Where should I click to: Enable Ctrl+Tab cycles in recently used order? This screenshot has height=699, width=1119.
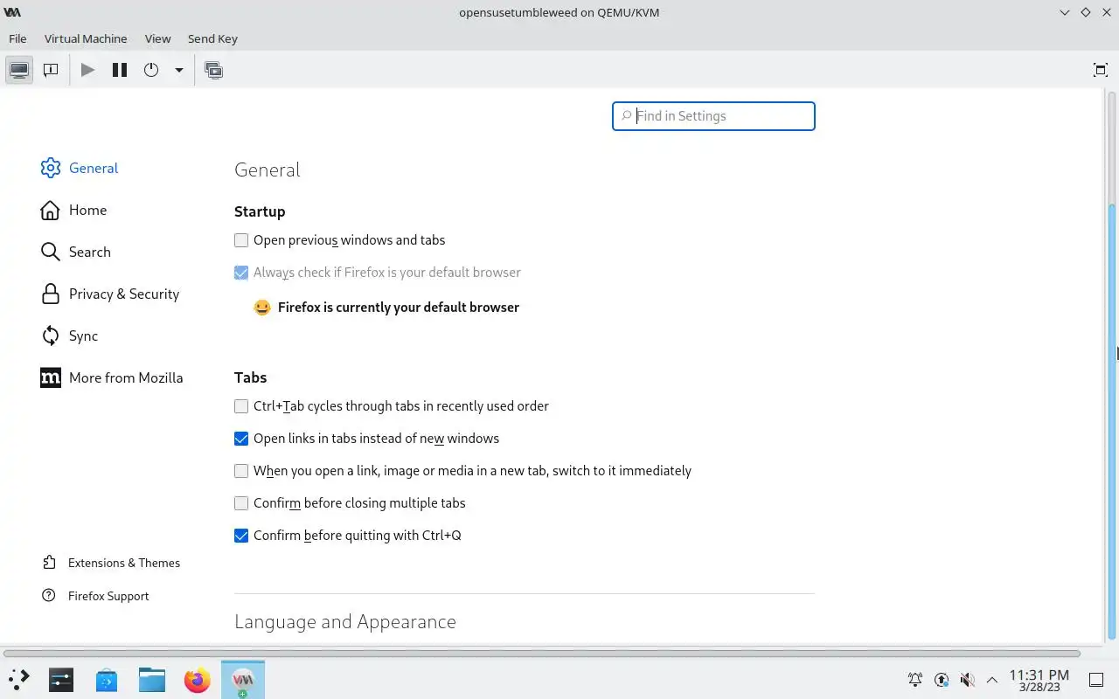pyautogui.click(x=241, y=406)
